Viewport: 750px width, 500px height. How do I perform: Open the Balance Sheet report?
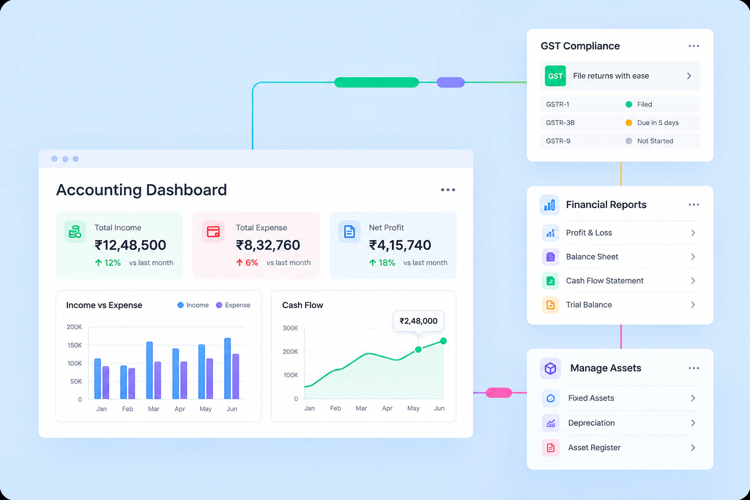(x=592, y=257)
